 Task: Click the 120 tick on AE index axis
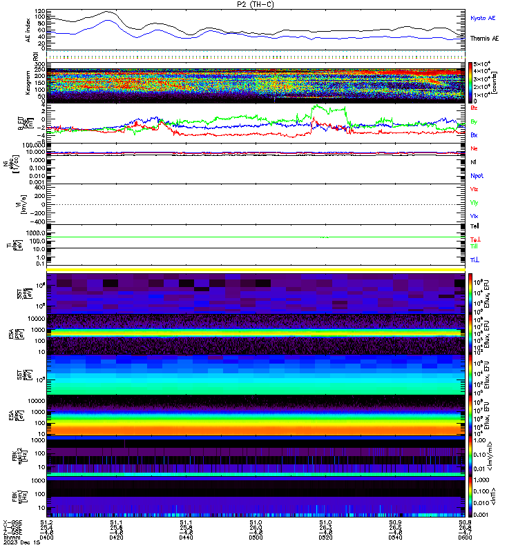[40, 11]
